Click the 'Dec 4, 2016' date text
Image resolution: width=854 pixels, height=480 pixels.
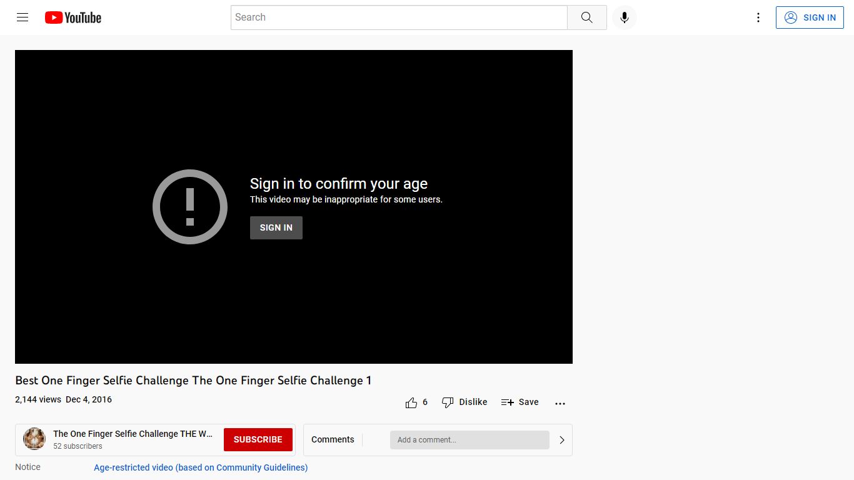point(89,399)
